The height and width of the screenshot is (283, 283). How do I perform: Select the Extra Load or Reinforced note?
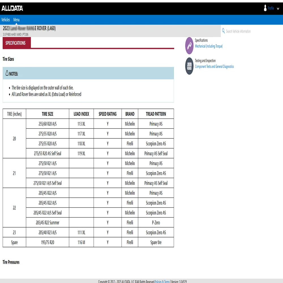46,94
